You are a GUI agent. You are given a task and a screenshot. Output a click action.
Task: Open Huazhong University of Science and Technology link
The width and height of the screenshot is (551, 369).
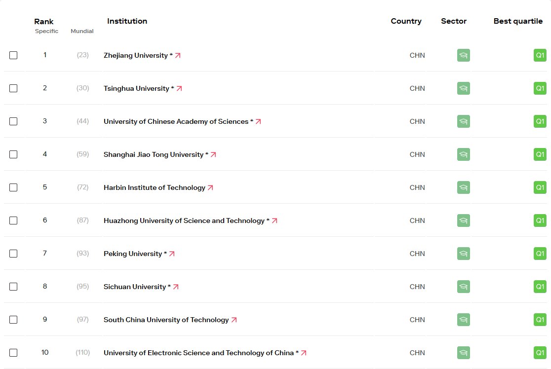184,221
